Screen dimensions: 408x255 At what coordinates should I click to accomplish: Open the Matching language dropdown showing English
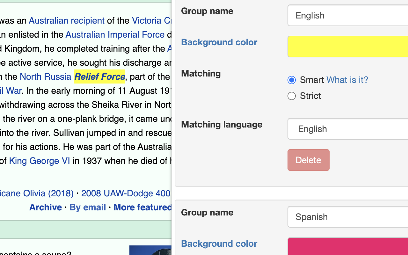click(x=348, y=129)
